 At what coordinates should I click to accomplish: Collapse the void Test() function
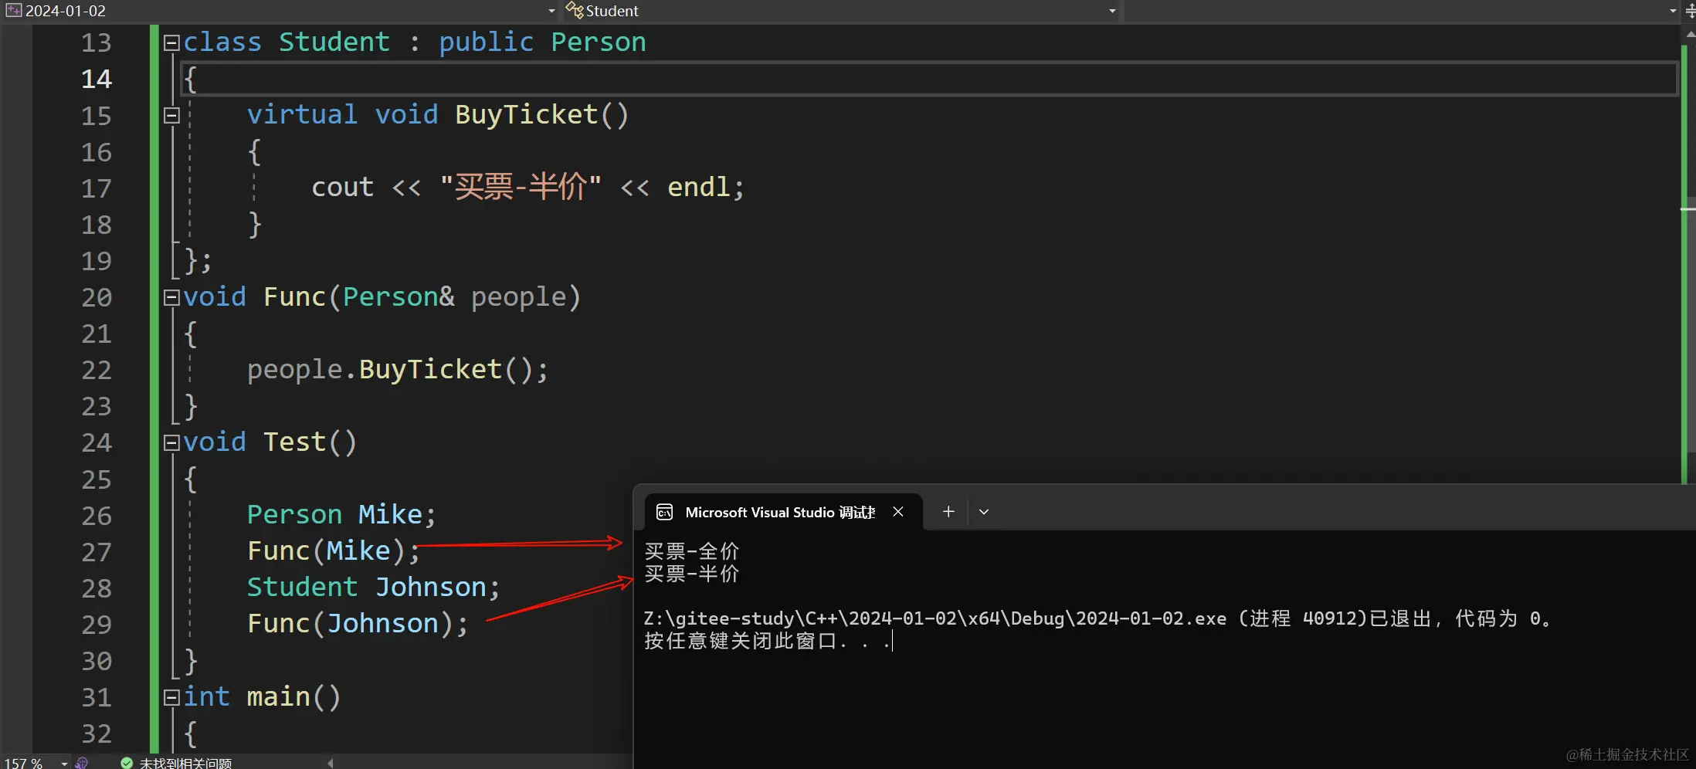171,443
